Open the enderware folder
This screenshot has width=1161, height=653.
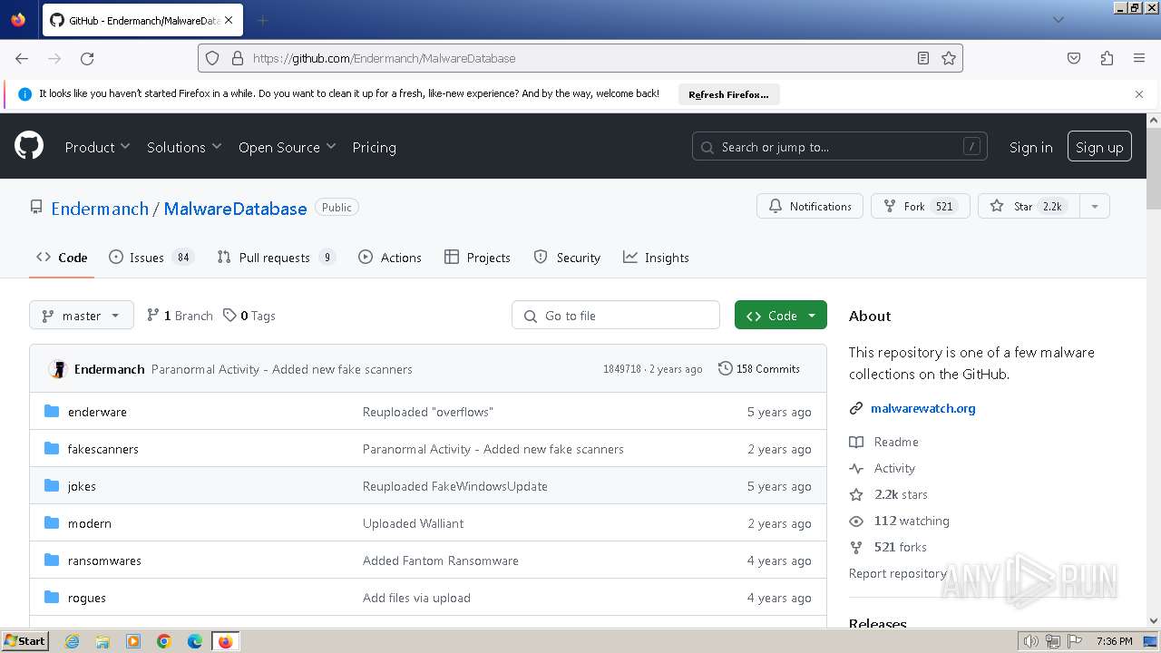click(x=97, y=412)
